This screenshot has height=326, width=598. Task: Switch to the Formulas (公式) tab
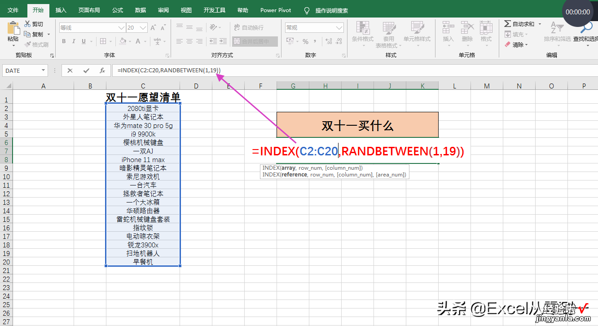[118, 10]
